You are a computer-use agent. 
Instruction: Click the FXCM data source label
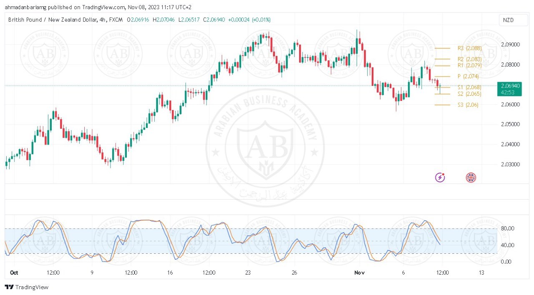pyautogui.click(x=116, y=20)
